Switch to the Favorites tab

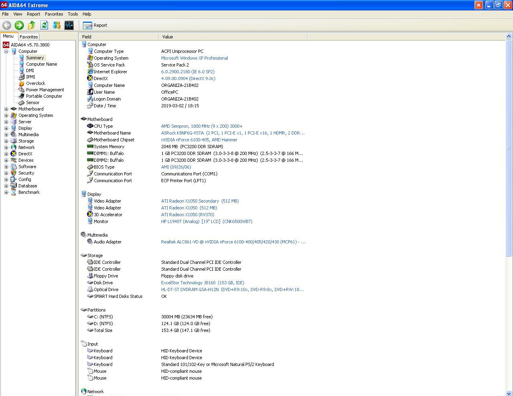click(x=29, y=36)
